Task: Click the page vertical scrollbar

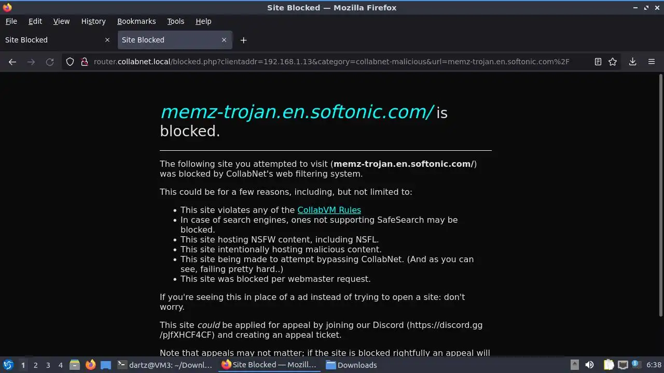Action: pos(660,195)
